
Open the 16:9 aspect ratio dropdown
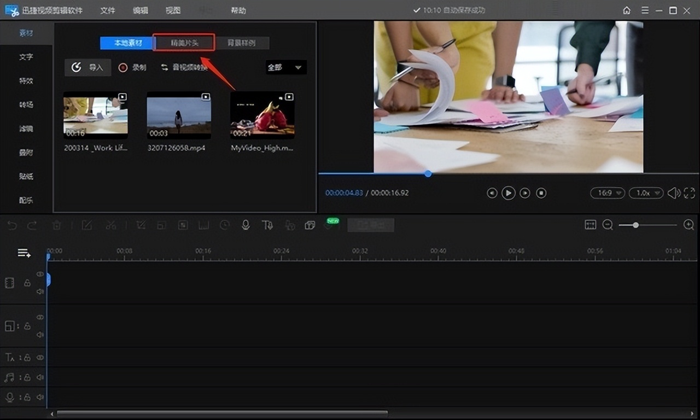coord(607,193)
